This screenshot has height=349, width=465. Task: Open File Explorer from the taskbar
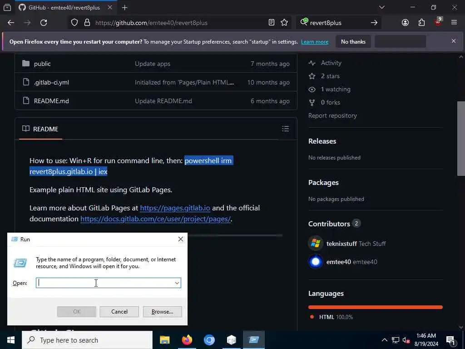click(x=164, y=340)
